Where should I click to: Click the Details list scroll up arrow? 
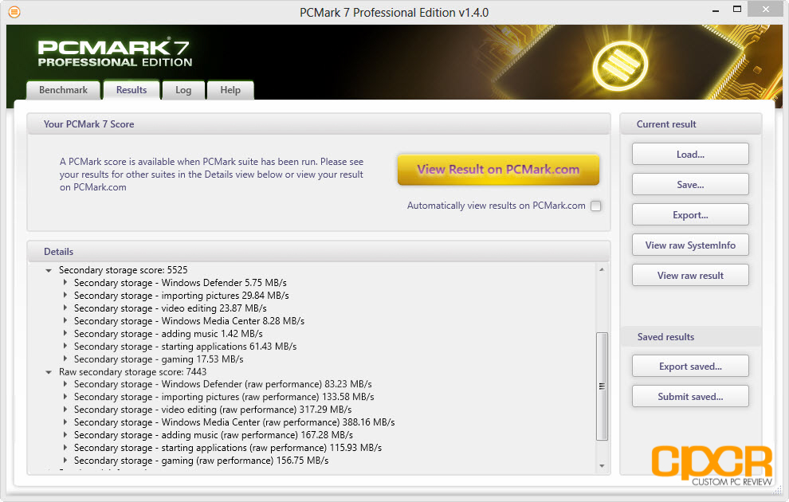tap(602, 269)
